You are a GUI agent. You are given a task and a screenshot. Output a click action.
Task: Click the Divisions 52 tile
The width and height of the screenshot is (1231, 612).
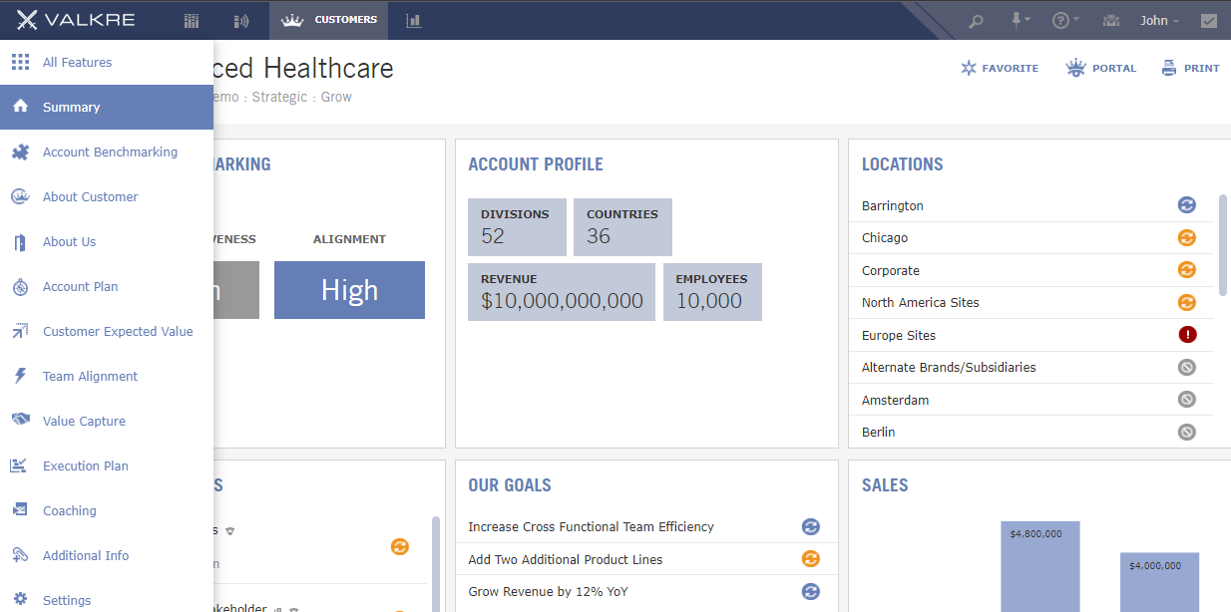click(x=517, y=227)
